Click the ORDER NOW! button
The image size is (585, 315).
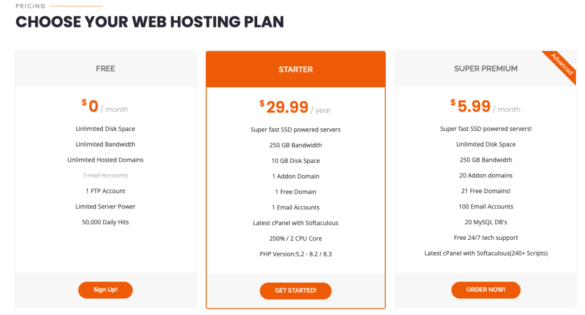[486, 290]
